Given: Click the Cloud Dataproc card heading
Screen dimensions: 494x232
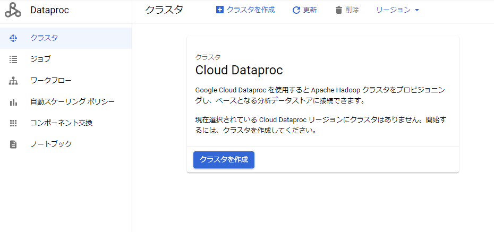Looking at the screenshot, I should [x=239, y=70].
